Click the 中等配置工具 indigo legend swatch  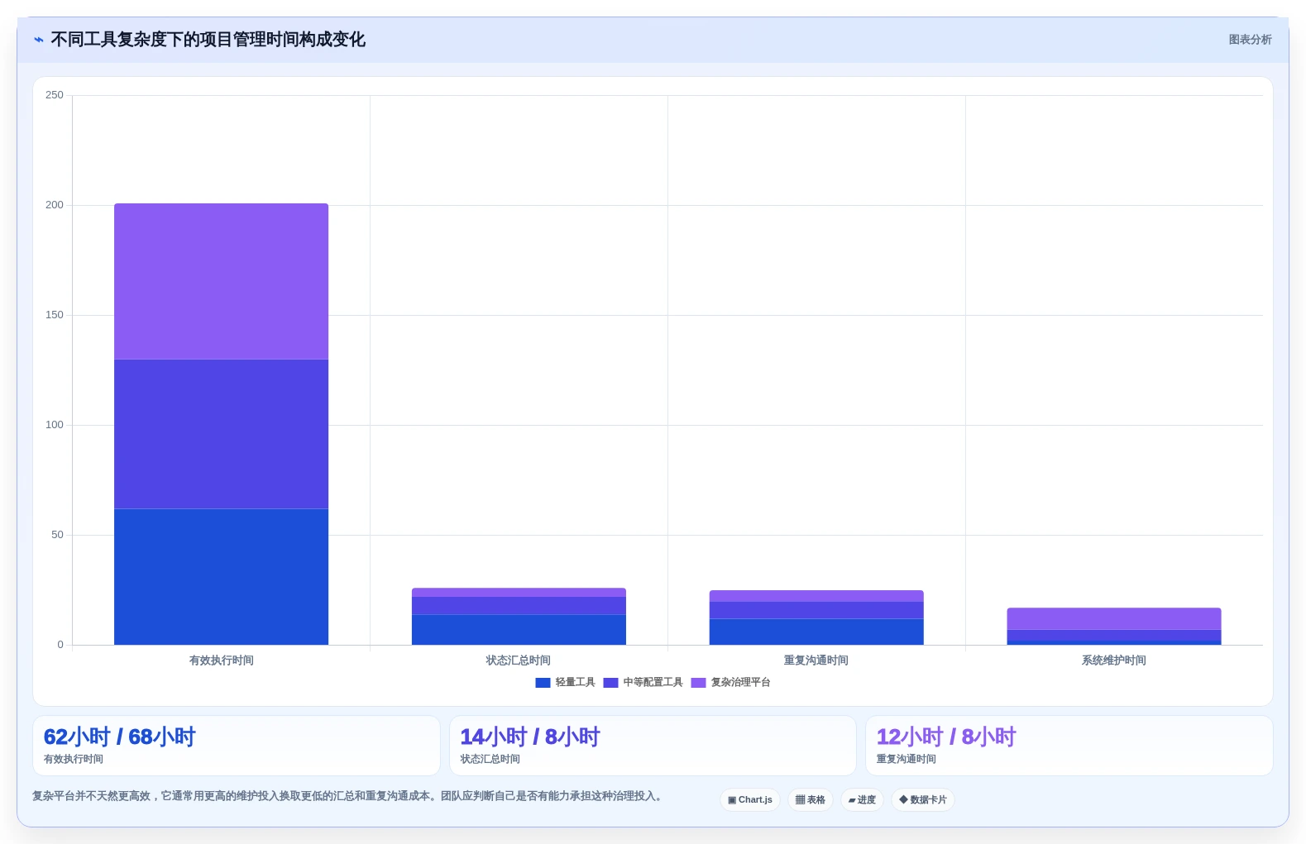(610, 683)
